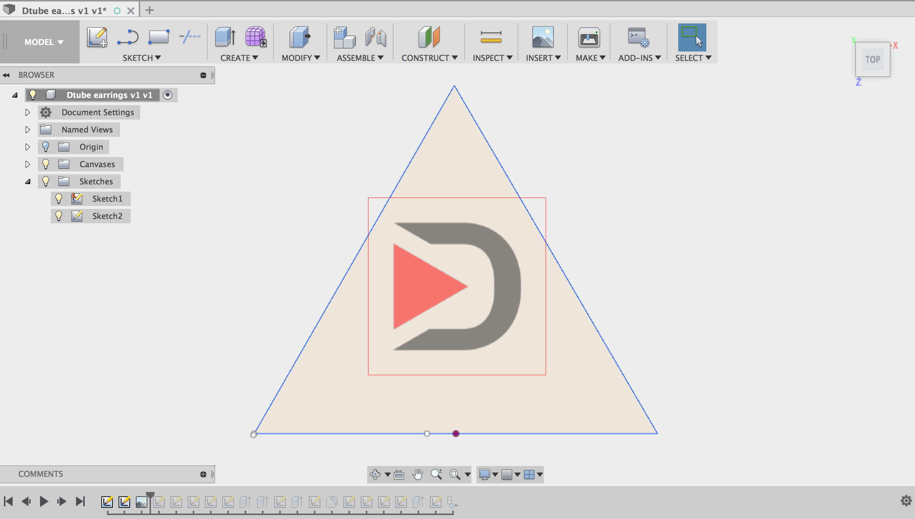Step timeline back one feature
Screen dimensions: 915x519
point(26,501)
